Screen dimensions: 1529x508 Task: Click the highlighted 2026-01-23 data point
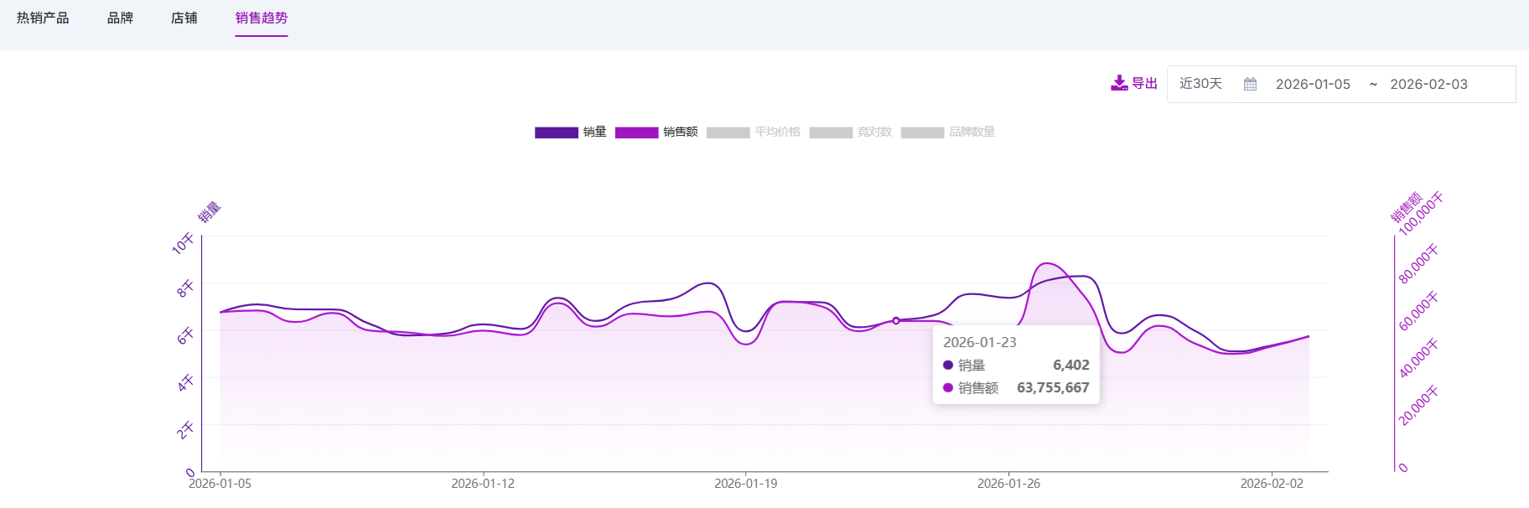point(896,321)
